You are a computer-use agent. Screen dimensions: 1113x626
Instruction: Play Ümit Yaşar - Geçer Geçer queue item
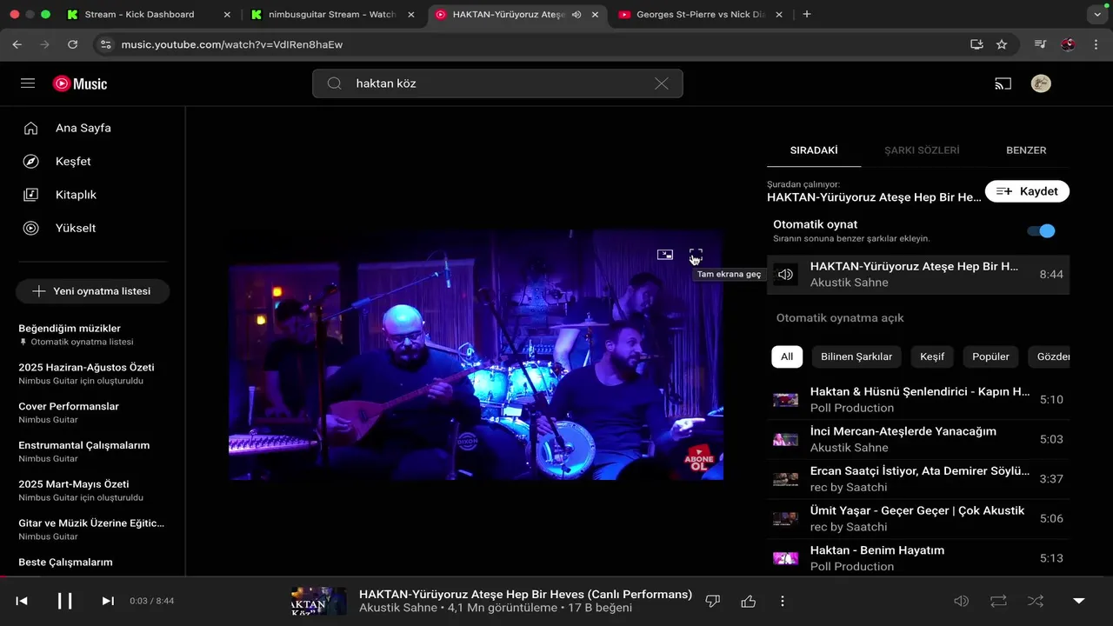point(918,518)
